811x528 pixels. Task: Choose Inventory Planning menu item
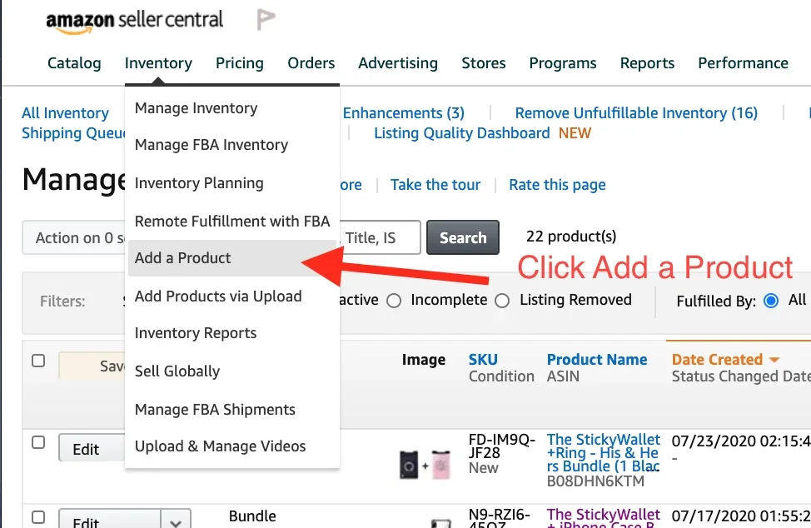[232, 183]
